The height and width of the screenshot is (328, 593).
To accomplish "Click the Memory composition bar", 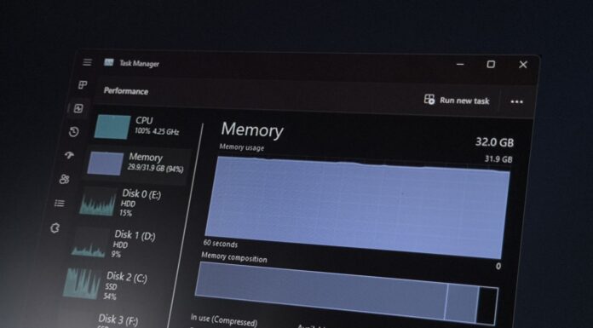I will coord(346,294).
